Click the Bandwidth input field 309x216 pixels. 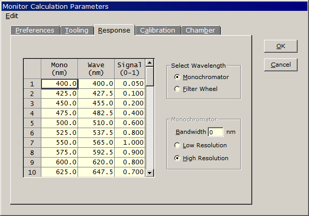[x=215, y=132]
